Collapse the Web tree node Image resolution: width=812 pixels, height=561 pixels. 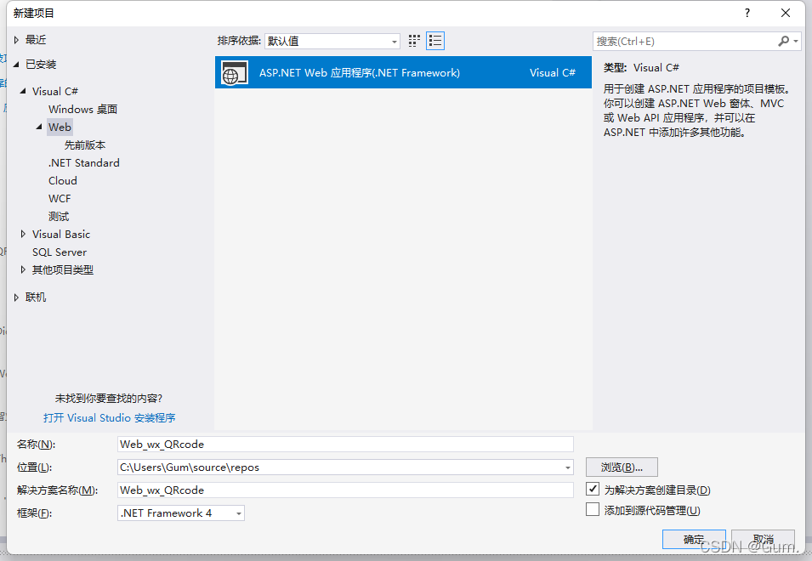[x=39, y=127]
